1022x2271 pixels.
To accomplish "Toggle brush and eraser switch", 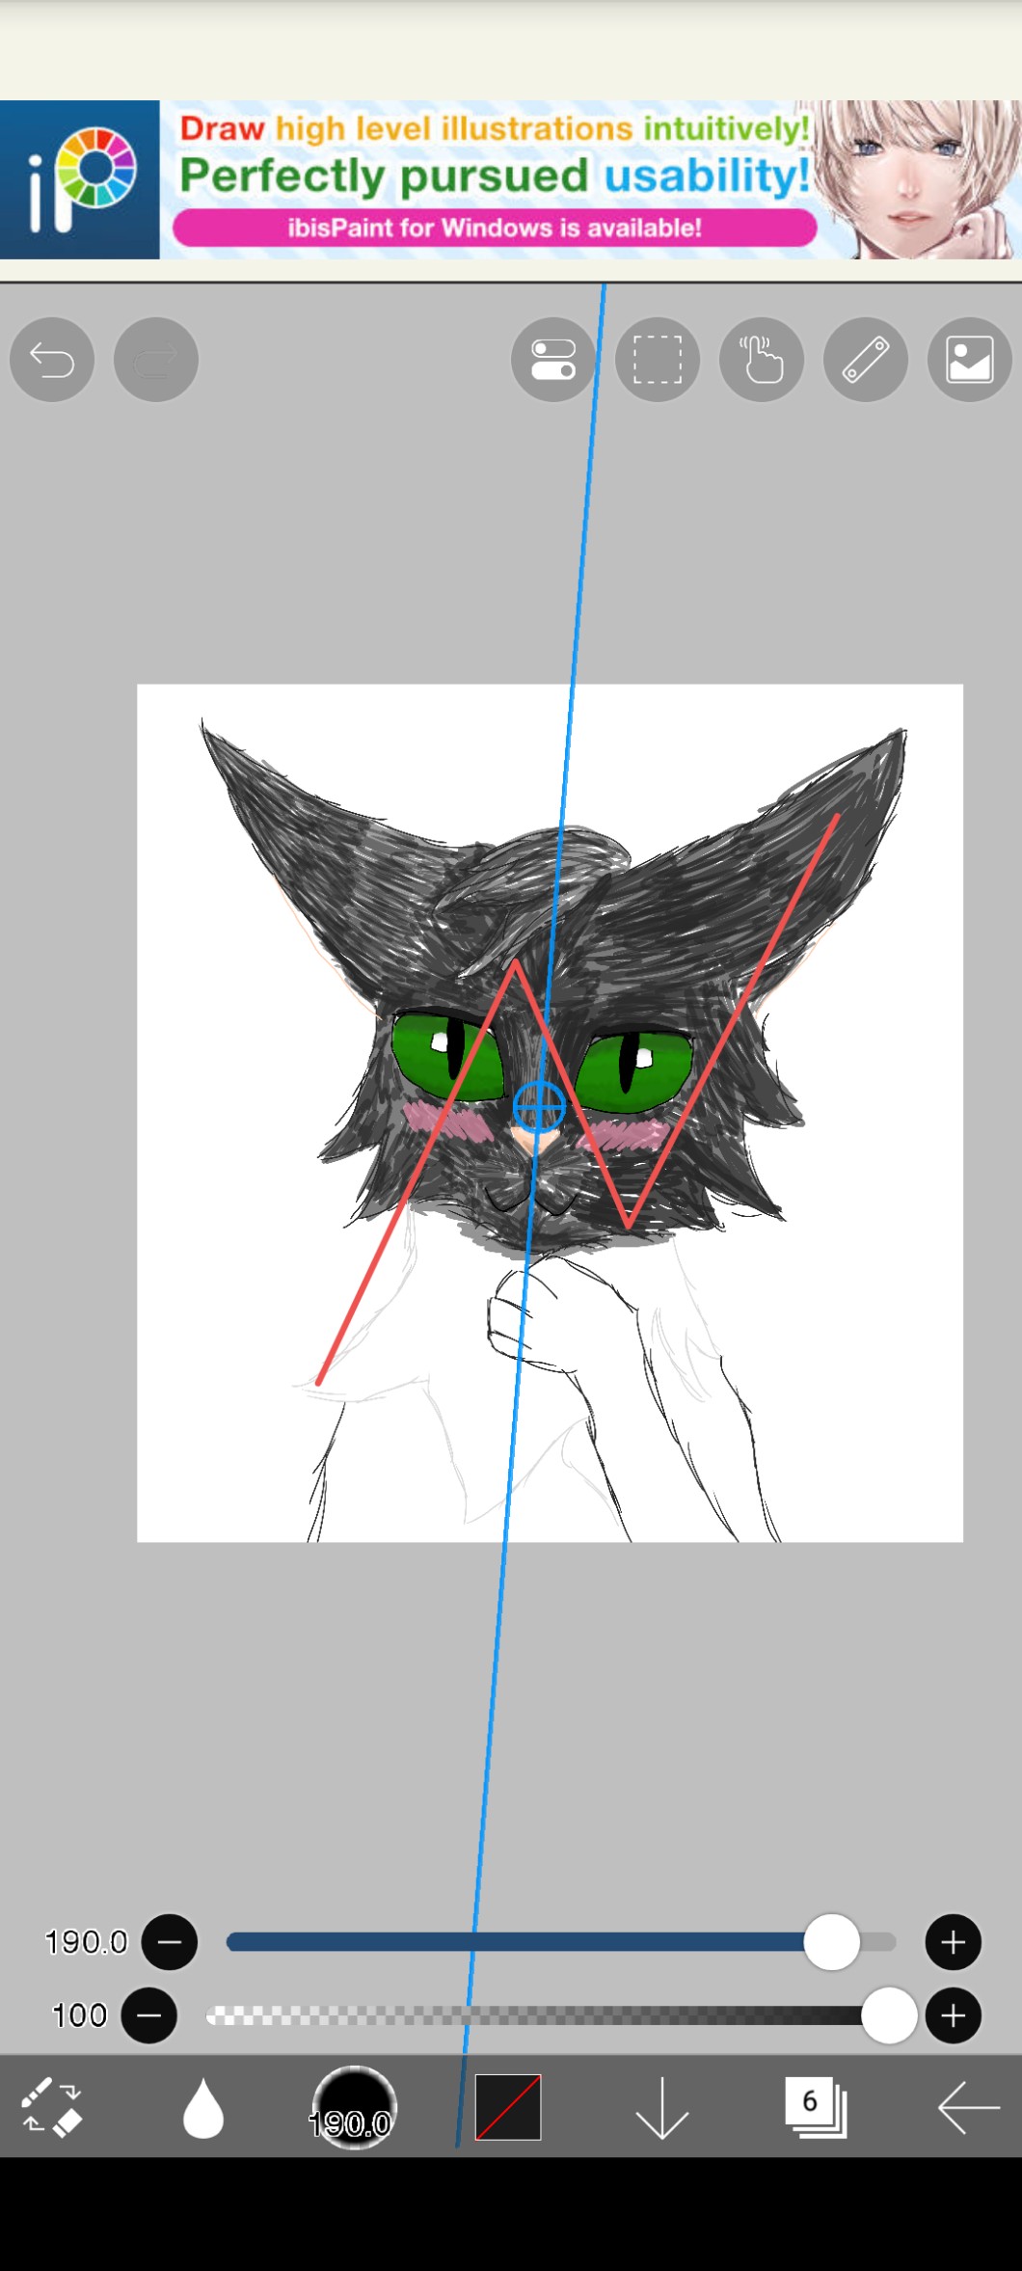I will tap(52, 2107).
